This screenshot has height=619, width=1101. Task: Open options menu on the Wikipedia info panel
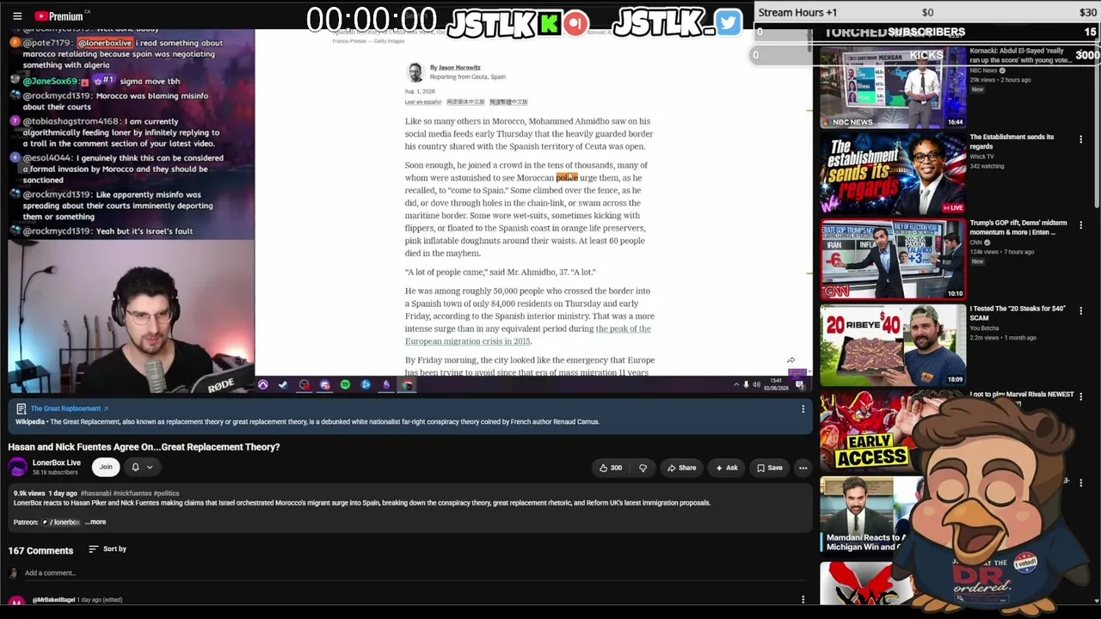point(803,408)
